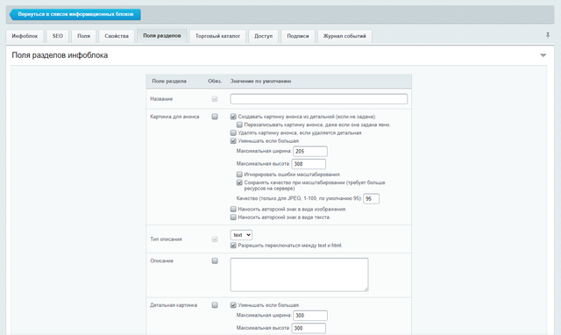Switch to the Инфоблок tab
The image size is (561, 335).
(x=25, y=36)
